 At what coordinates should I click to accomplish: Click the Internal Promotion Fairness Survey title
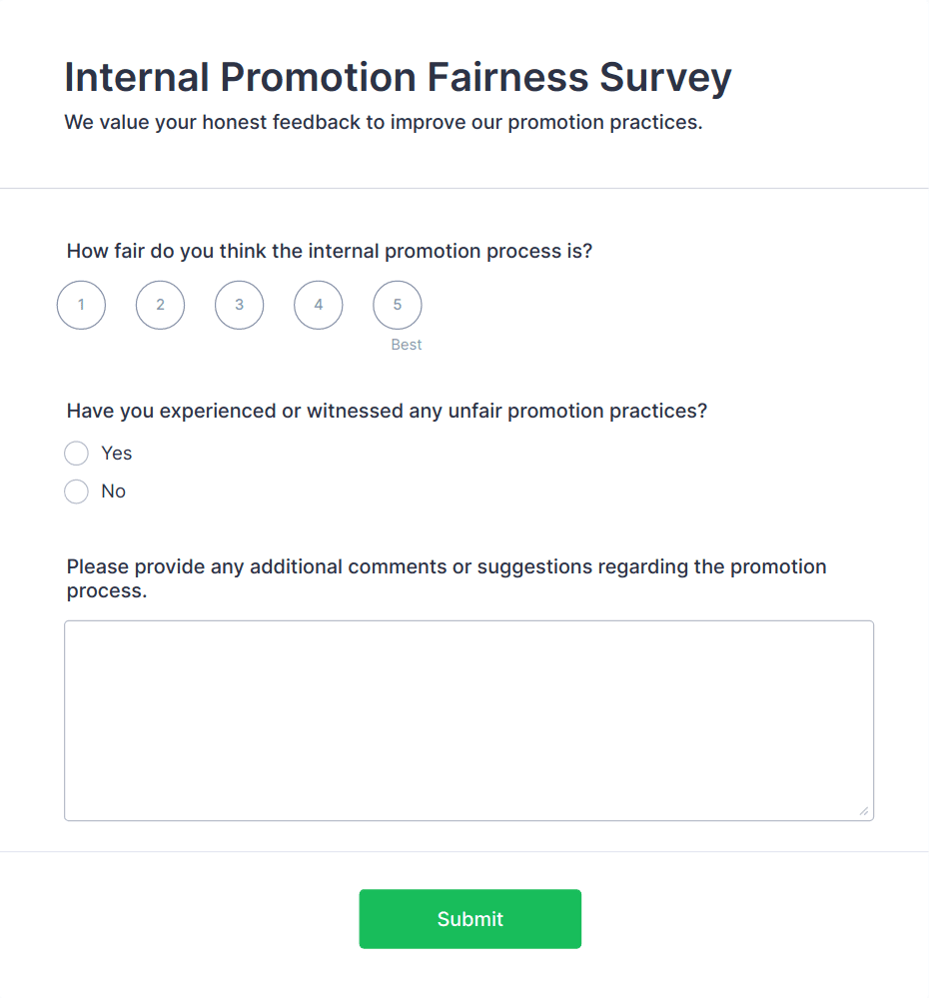pos(398,78)
